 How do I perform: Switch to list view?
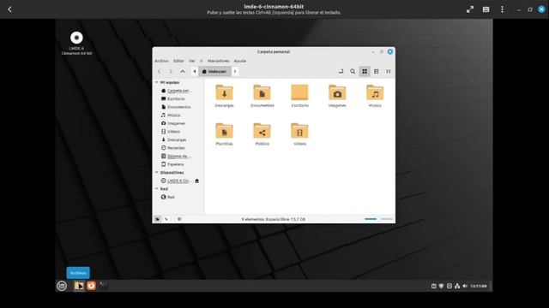[377, 71]
